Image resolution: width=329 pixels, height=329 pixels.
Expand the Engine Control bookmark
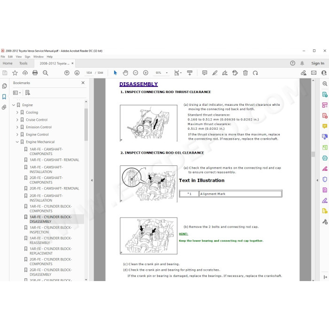17,134
